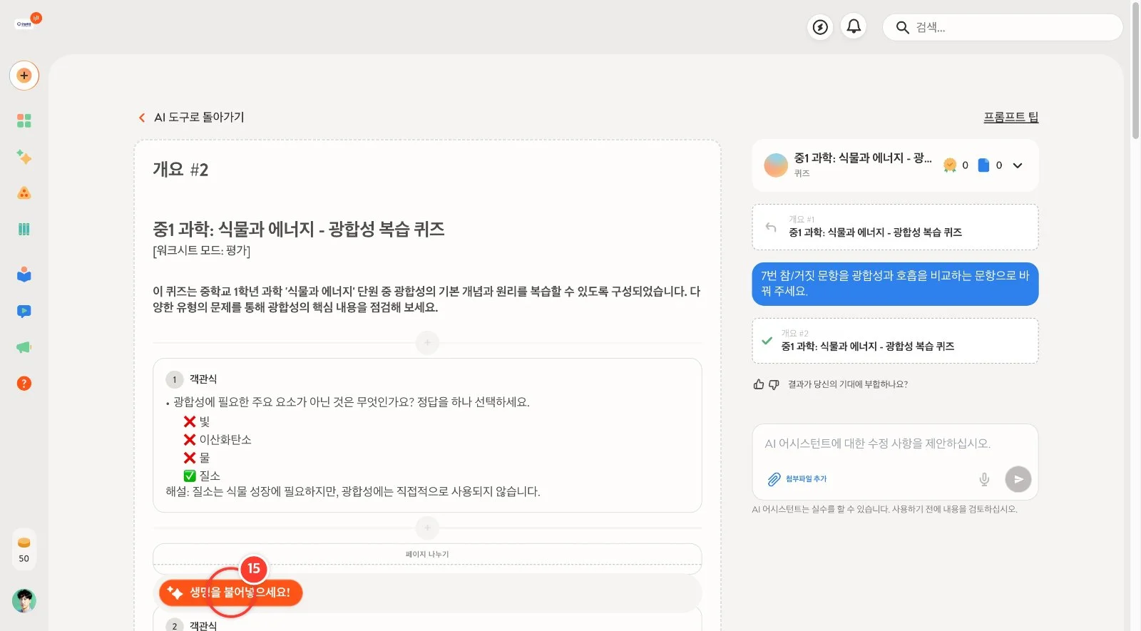Restore outline #1 version card
The image size is (1141, 631).
click(895, 227)
